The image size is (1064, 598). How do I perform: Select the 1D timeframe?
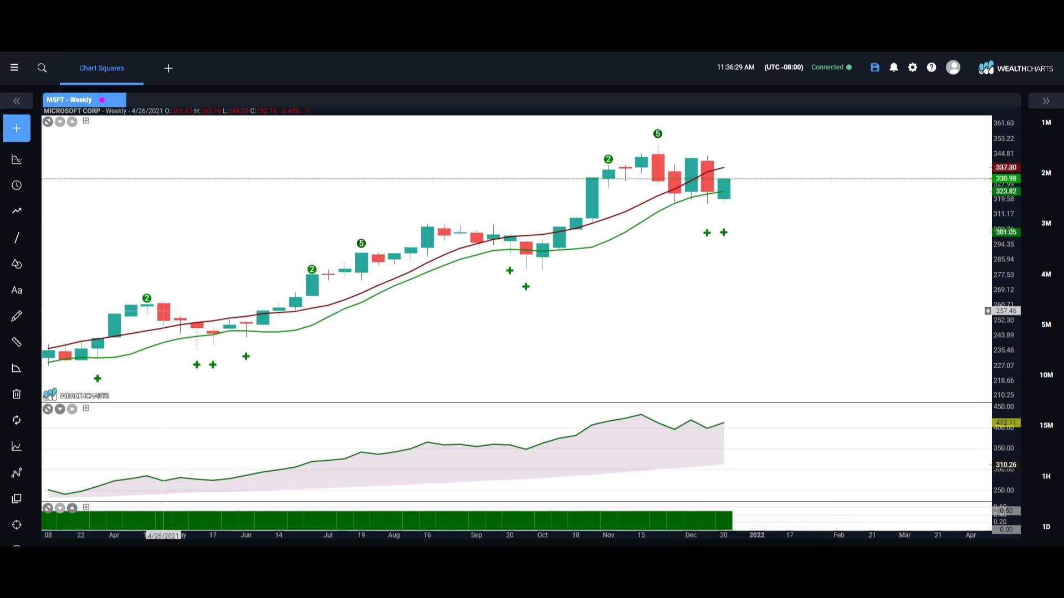(x=1046, y=527)
